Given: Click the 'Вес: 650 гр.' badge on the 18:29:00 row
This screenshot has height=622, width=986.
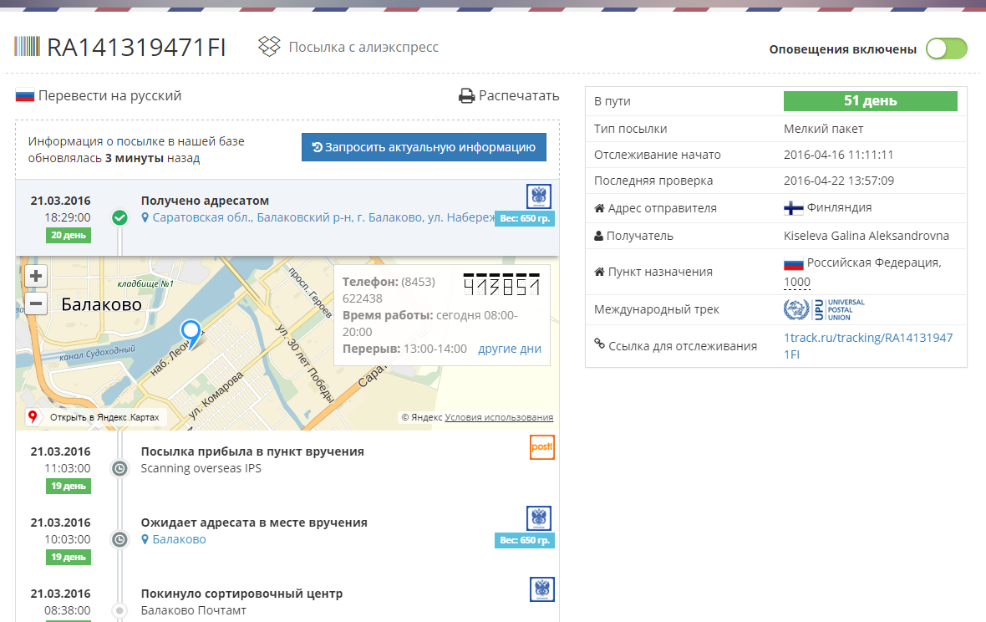Looking at the screenshot, I should coord(525,219).
